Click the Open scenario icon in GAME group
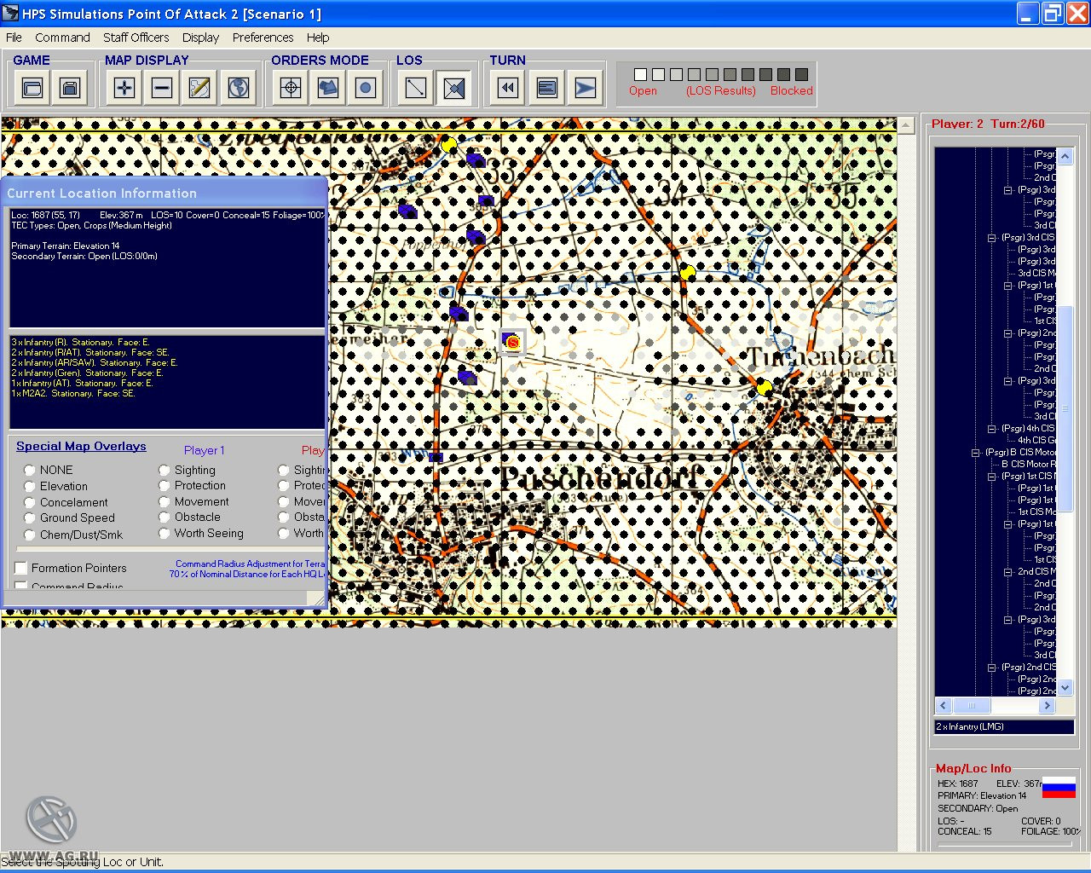Viewport: 1091px width, 873px height. [x=32, y=87]
